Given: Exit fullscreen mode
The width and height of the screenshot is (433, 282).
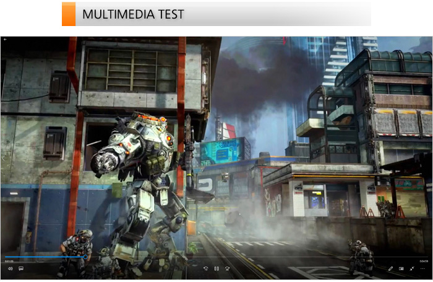Looking at the screenshot, I should pos(412,268).
